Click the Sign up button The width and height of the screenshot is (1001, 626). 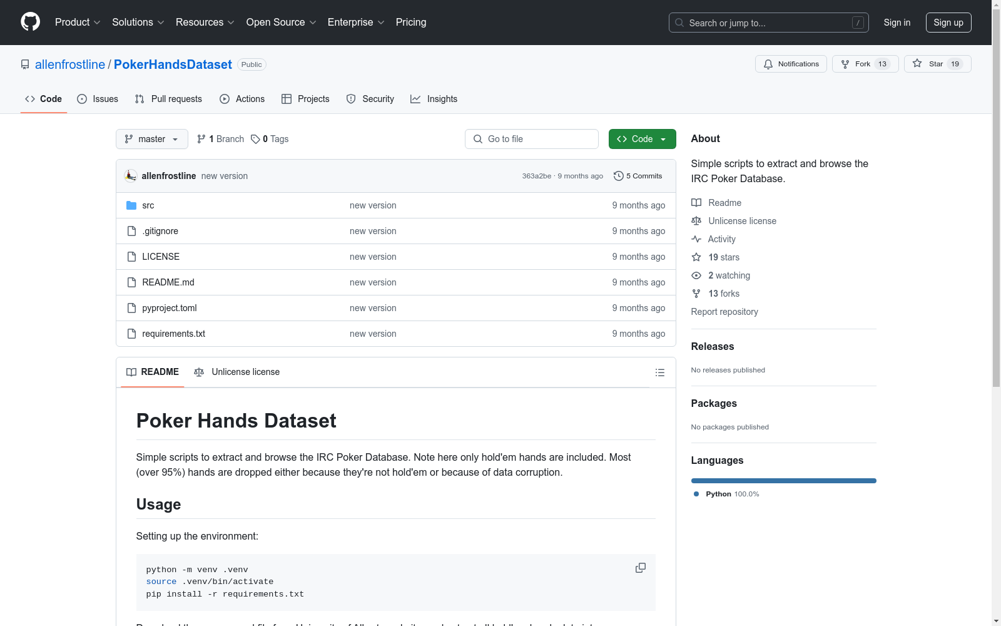pyautogui.click(x=948, y=23)
